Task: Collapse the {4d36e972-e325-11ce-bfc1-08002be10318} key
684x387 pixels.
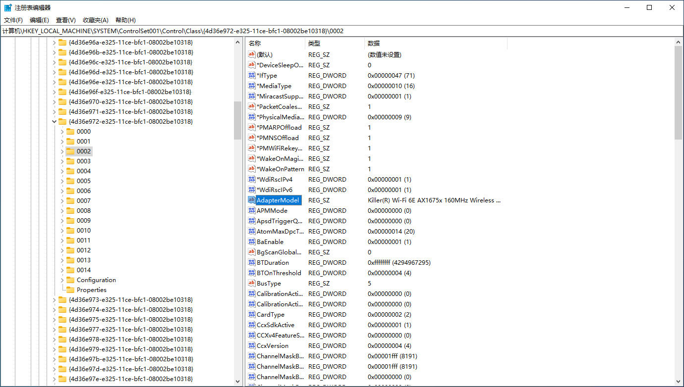Action: (x=54, y=121)
